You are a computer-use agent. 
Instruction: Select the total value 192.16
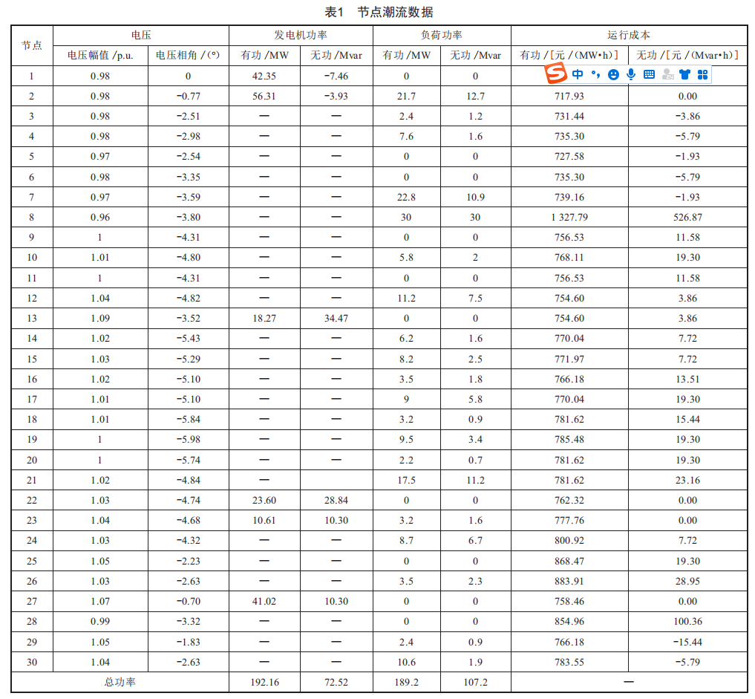pos(265,682)
